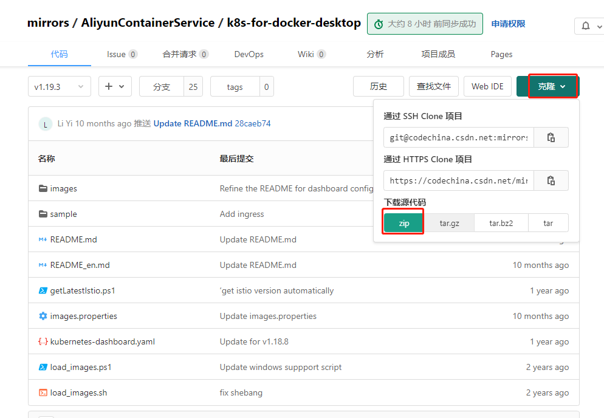Click the Li Yi avatar icon
The height and width of the screenshot is (418, 604).
tap(46, 124)
